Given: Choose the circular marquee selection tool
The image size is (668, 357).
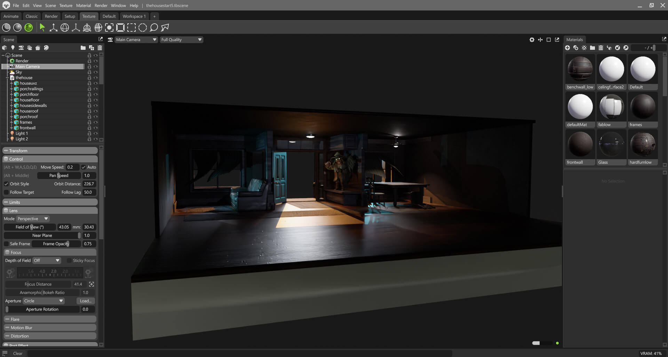Looking at the screenshot, I should click(143, 28).
